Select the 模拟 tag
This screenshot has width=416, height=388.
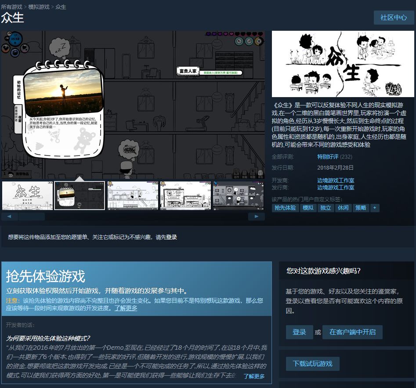point(308,208)
